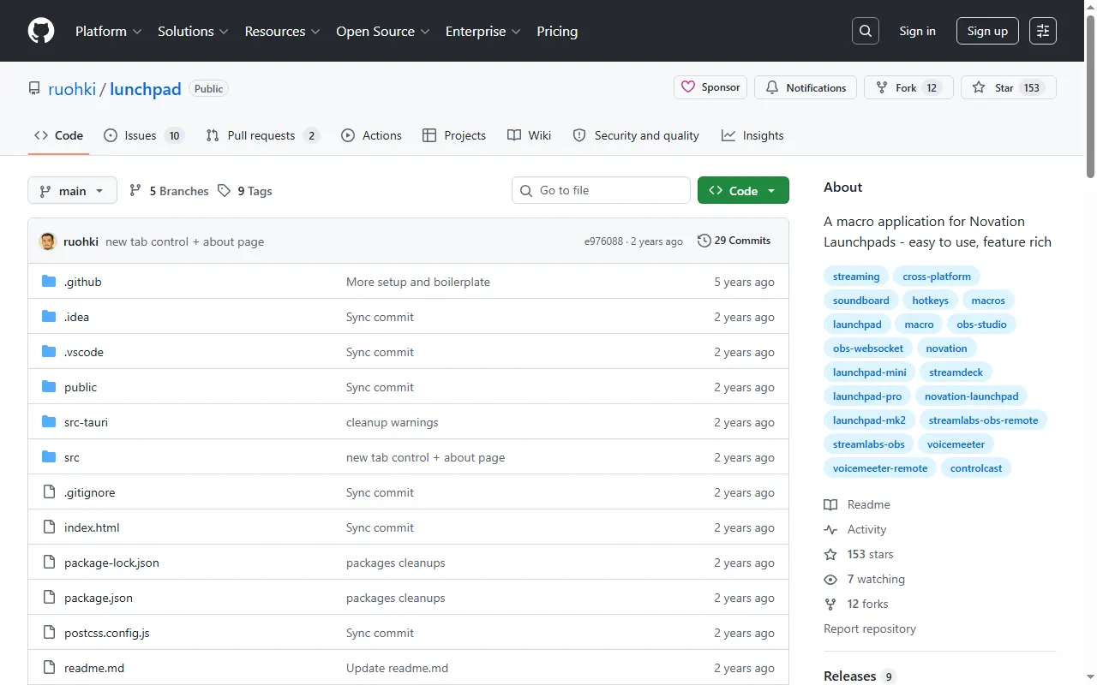Click the Sign up button
The width and height of the screenshot is (1097, 685).
[987, 31]
